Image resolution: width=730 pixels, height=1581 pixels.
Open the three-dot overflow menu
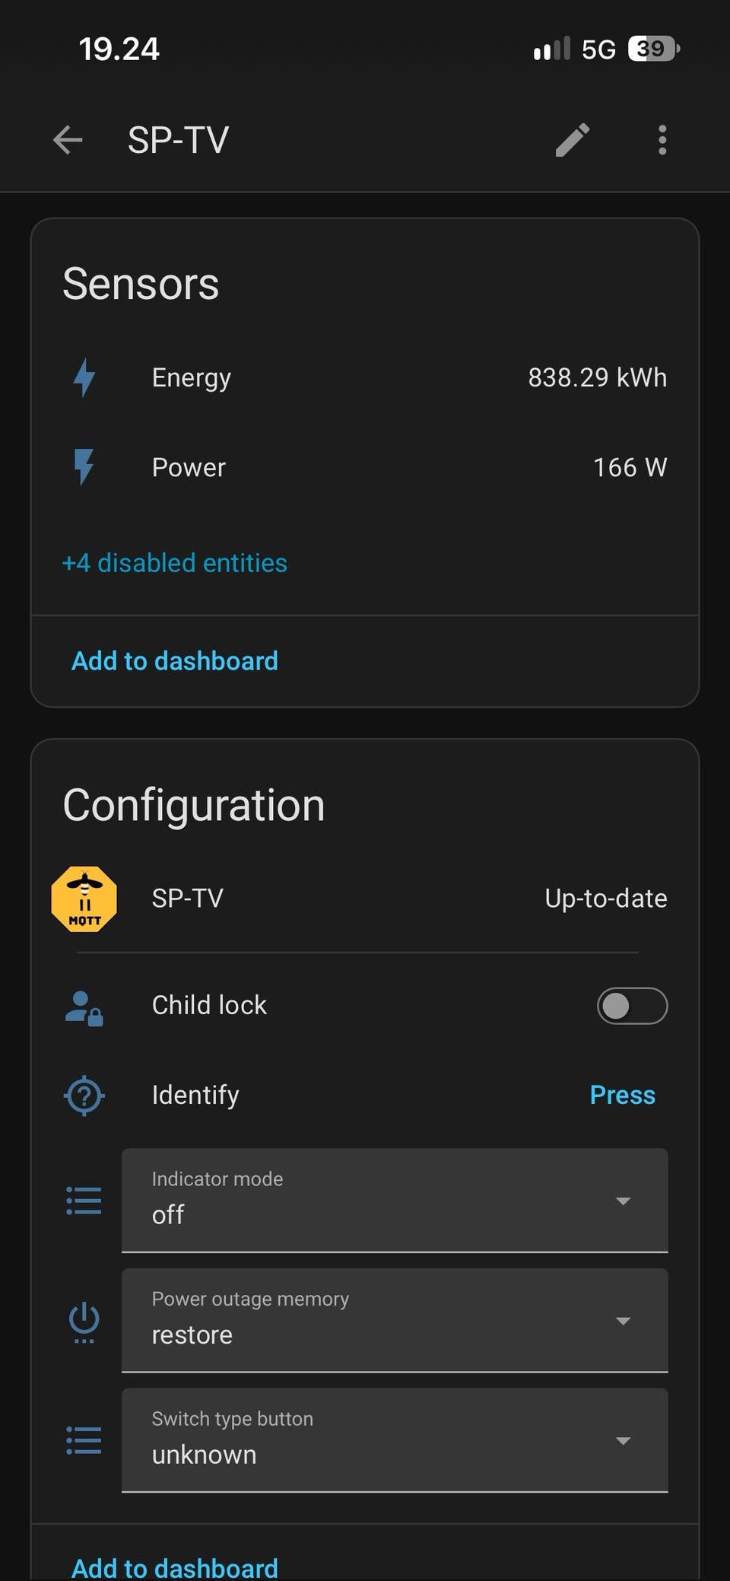(x=662, y=140)
